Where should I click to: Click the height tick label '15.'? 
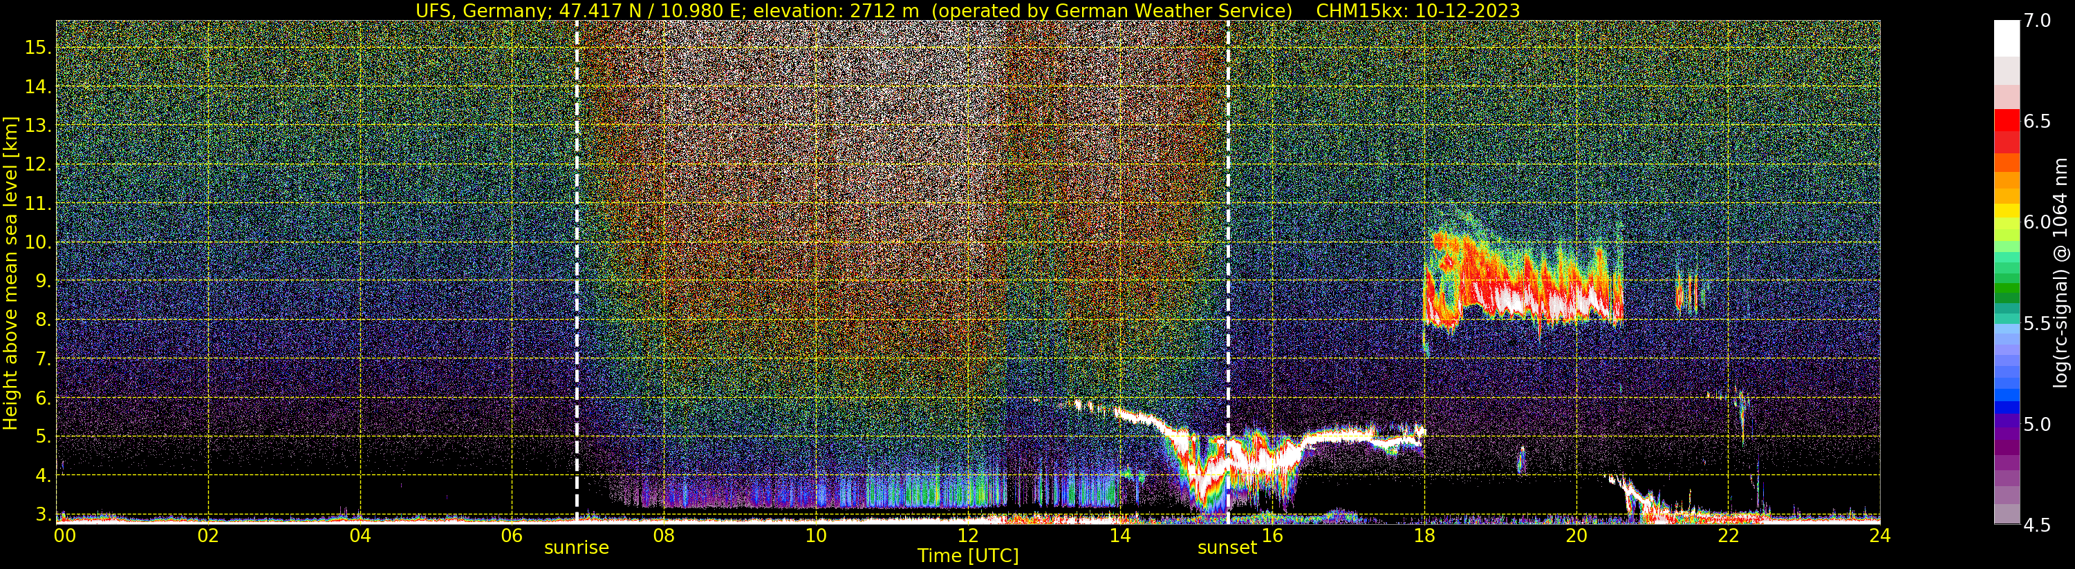[x=38, y=48]
